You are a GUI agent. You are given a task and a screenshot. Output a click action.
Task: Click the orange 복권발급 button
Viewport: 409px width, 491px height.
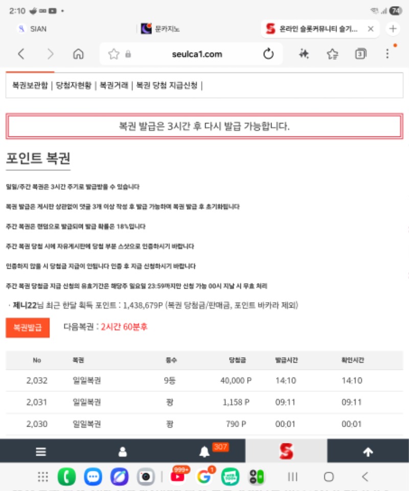pyautogui.click(x=28, y=327)
